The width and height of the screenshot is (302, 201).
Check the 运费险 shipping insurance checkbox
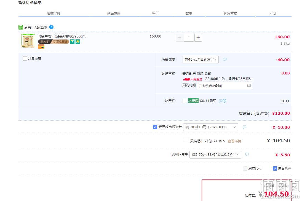pos(185,101)
